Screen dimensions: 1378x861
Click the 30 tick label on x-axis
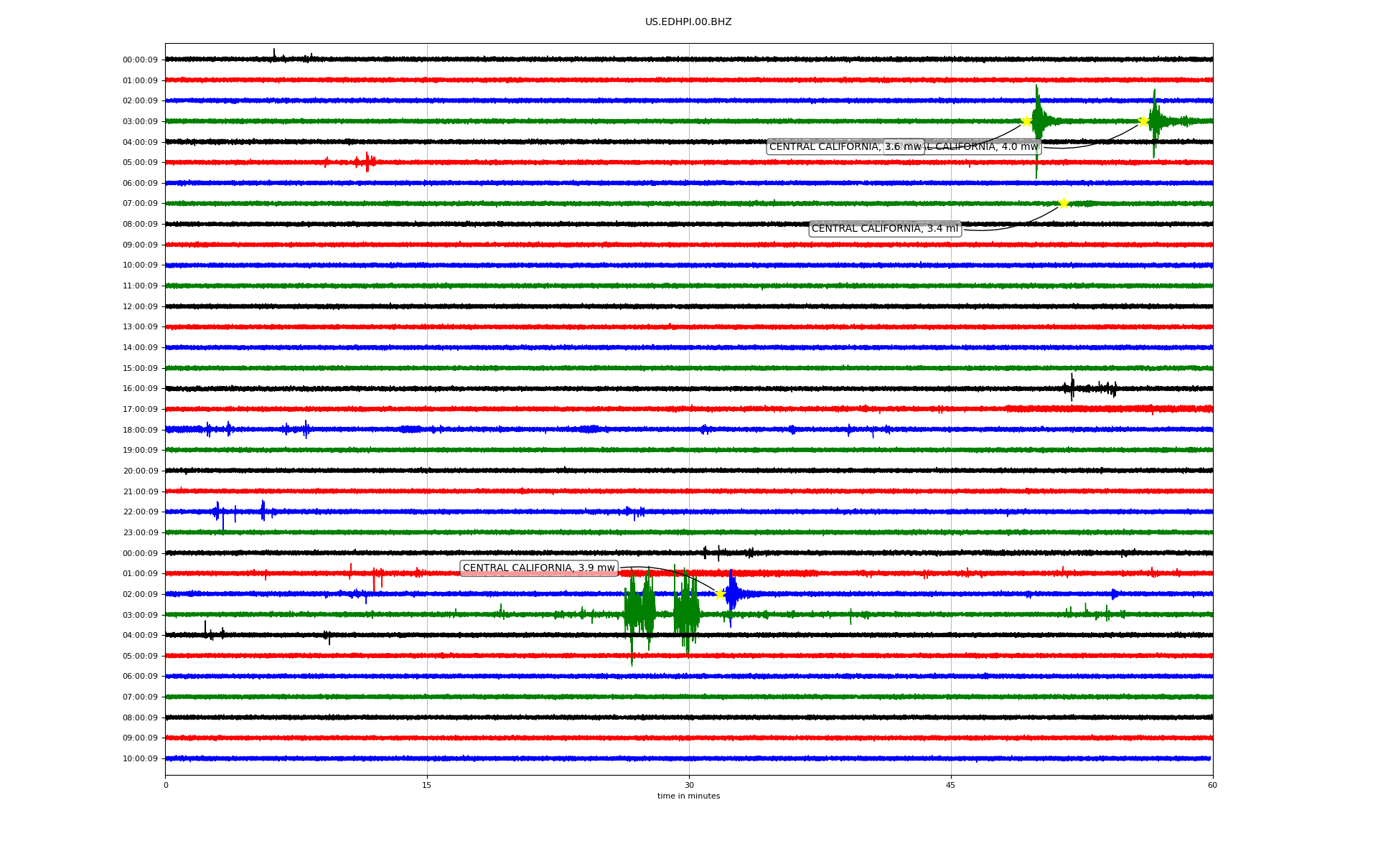(x=689, y=785)
